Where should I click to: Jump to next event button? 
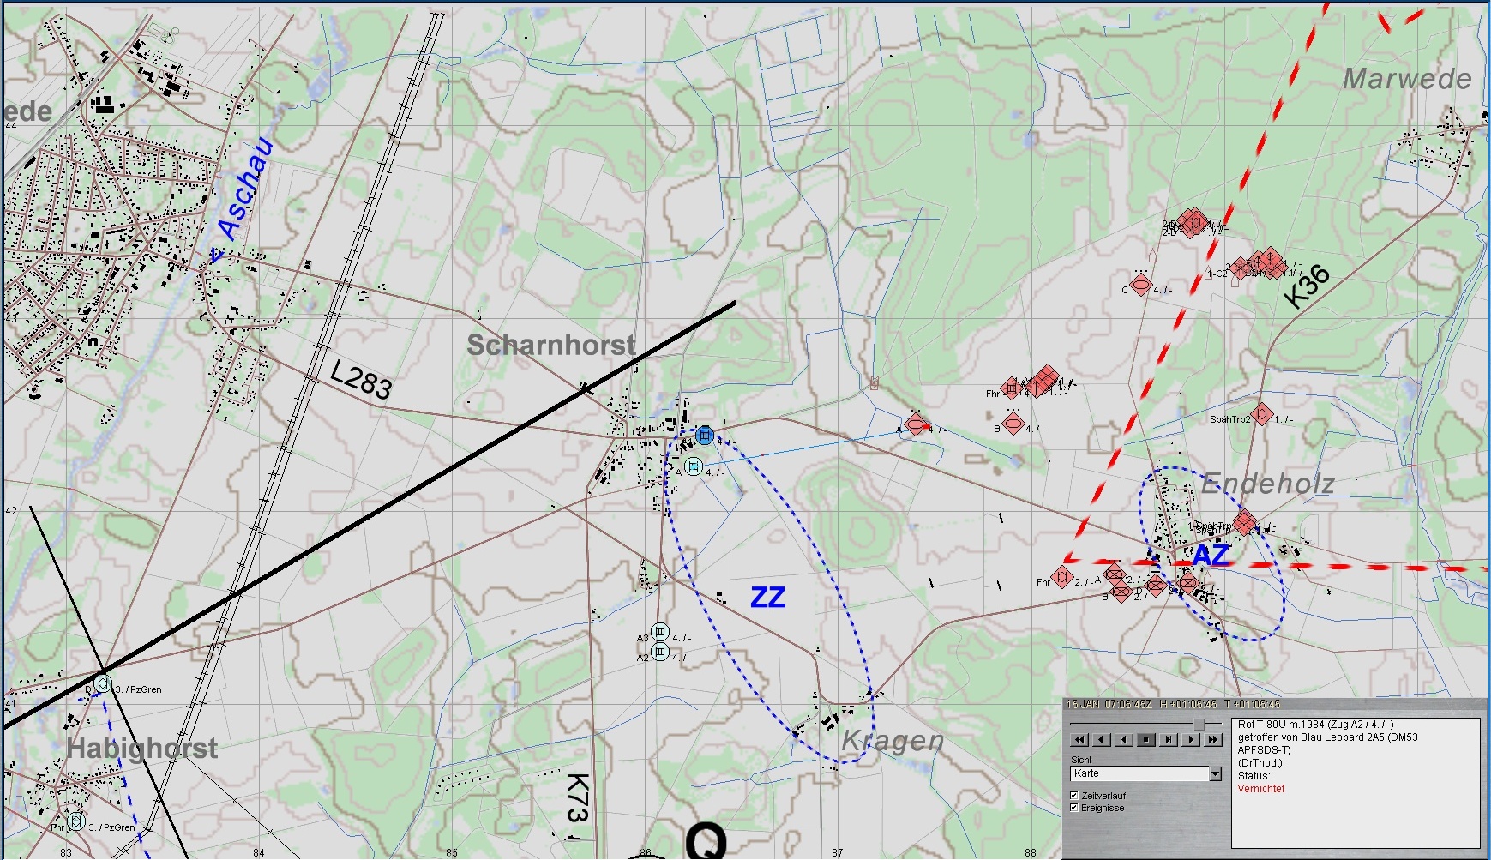pyautogui.click(x=1169, y=740)
